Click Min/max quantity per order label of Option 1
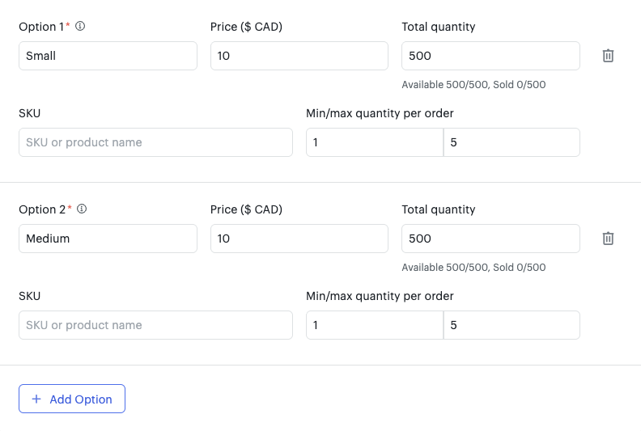641x431 pixels. [380, 113]
